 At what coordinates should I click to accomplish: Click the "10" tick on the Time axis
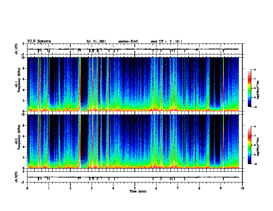pos(242,188)
